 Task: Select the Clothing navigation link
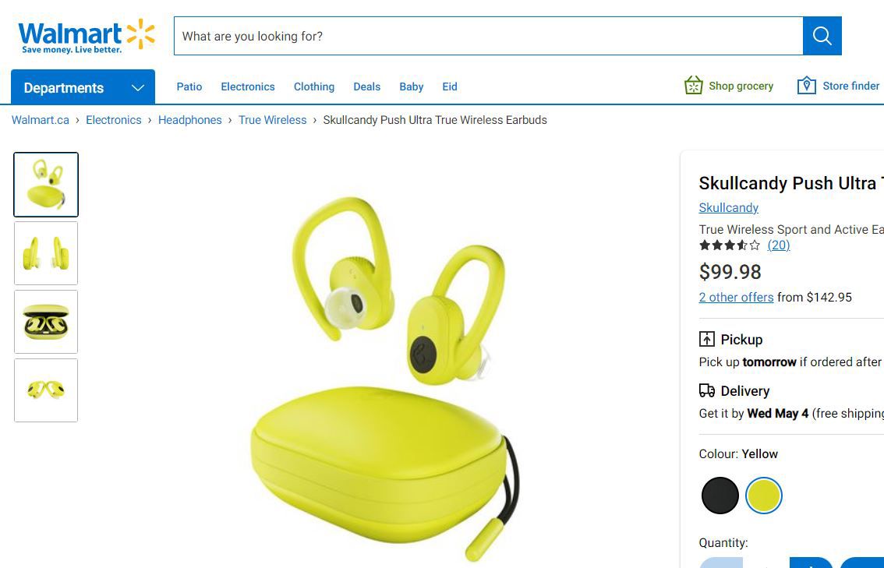click(x=314, y=86)
